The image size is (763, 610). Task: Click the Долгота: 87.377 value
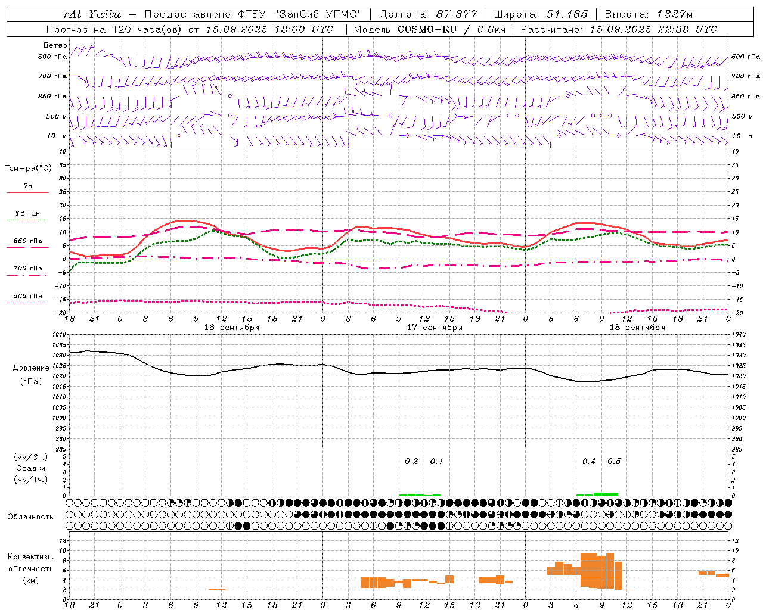click(428, 14)
